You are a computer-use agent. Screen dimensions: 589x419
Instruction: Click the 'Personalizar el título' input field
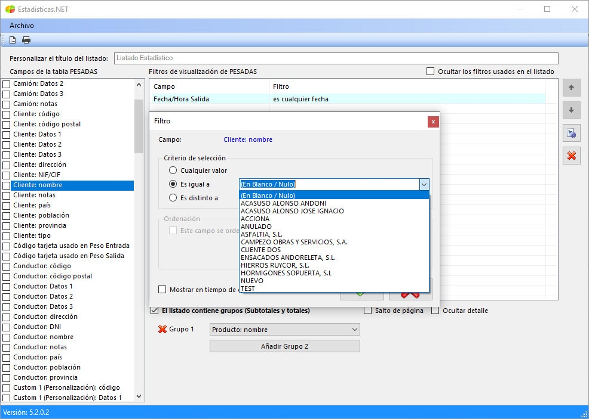coord(336,58)
